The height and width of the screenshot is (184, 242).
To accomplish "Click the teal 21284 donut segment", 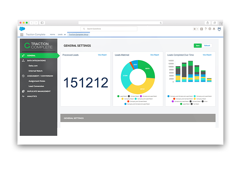I will 125,76.
